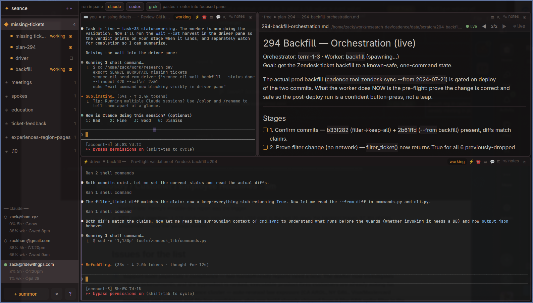Click the wave icon button beside summon
Screen dimensions: 533x303
tap(57, 294)
